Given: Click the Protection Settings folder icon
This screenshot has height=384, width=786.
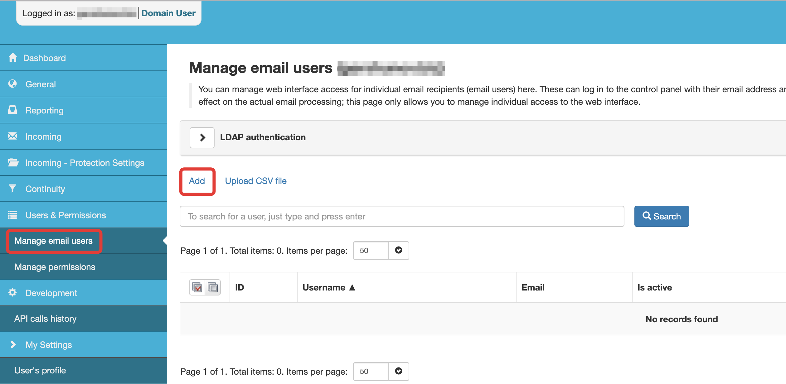Looking at the screenshot, I should (x=13, y=162).
